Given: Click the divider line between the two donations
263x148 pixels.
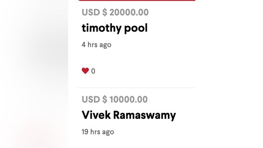Looking at the screenshot, I should (136, 88).
